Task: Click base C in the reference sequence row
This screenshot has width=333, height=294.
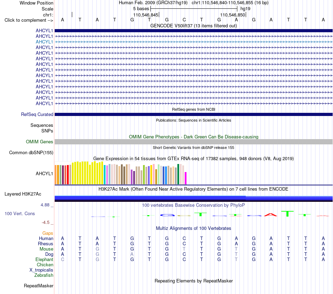Action: [x=184, y=20]
